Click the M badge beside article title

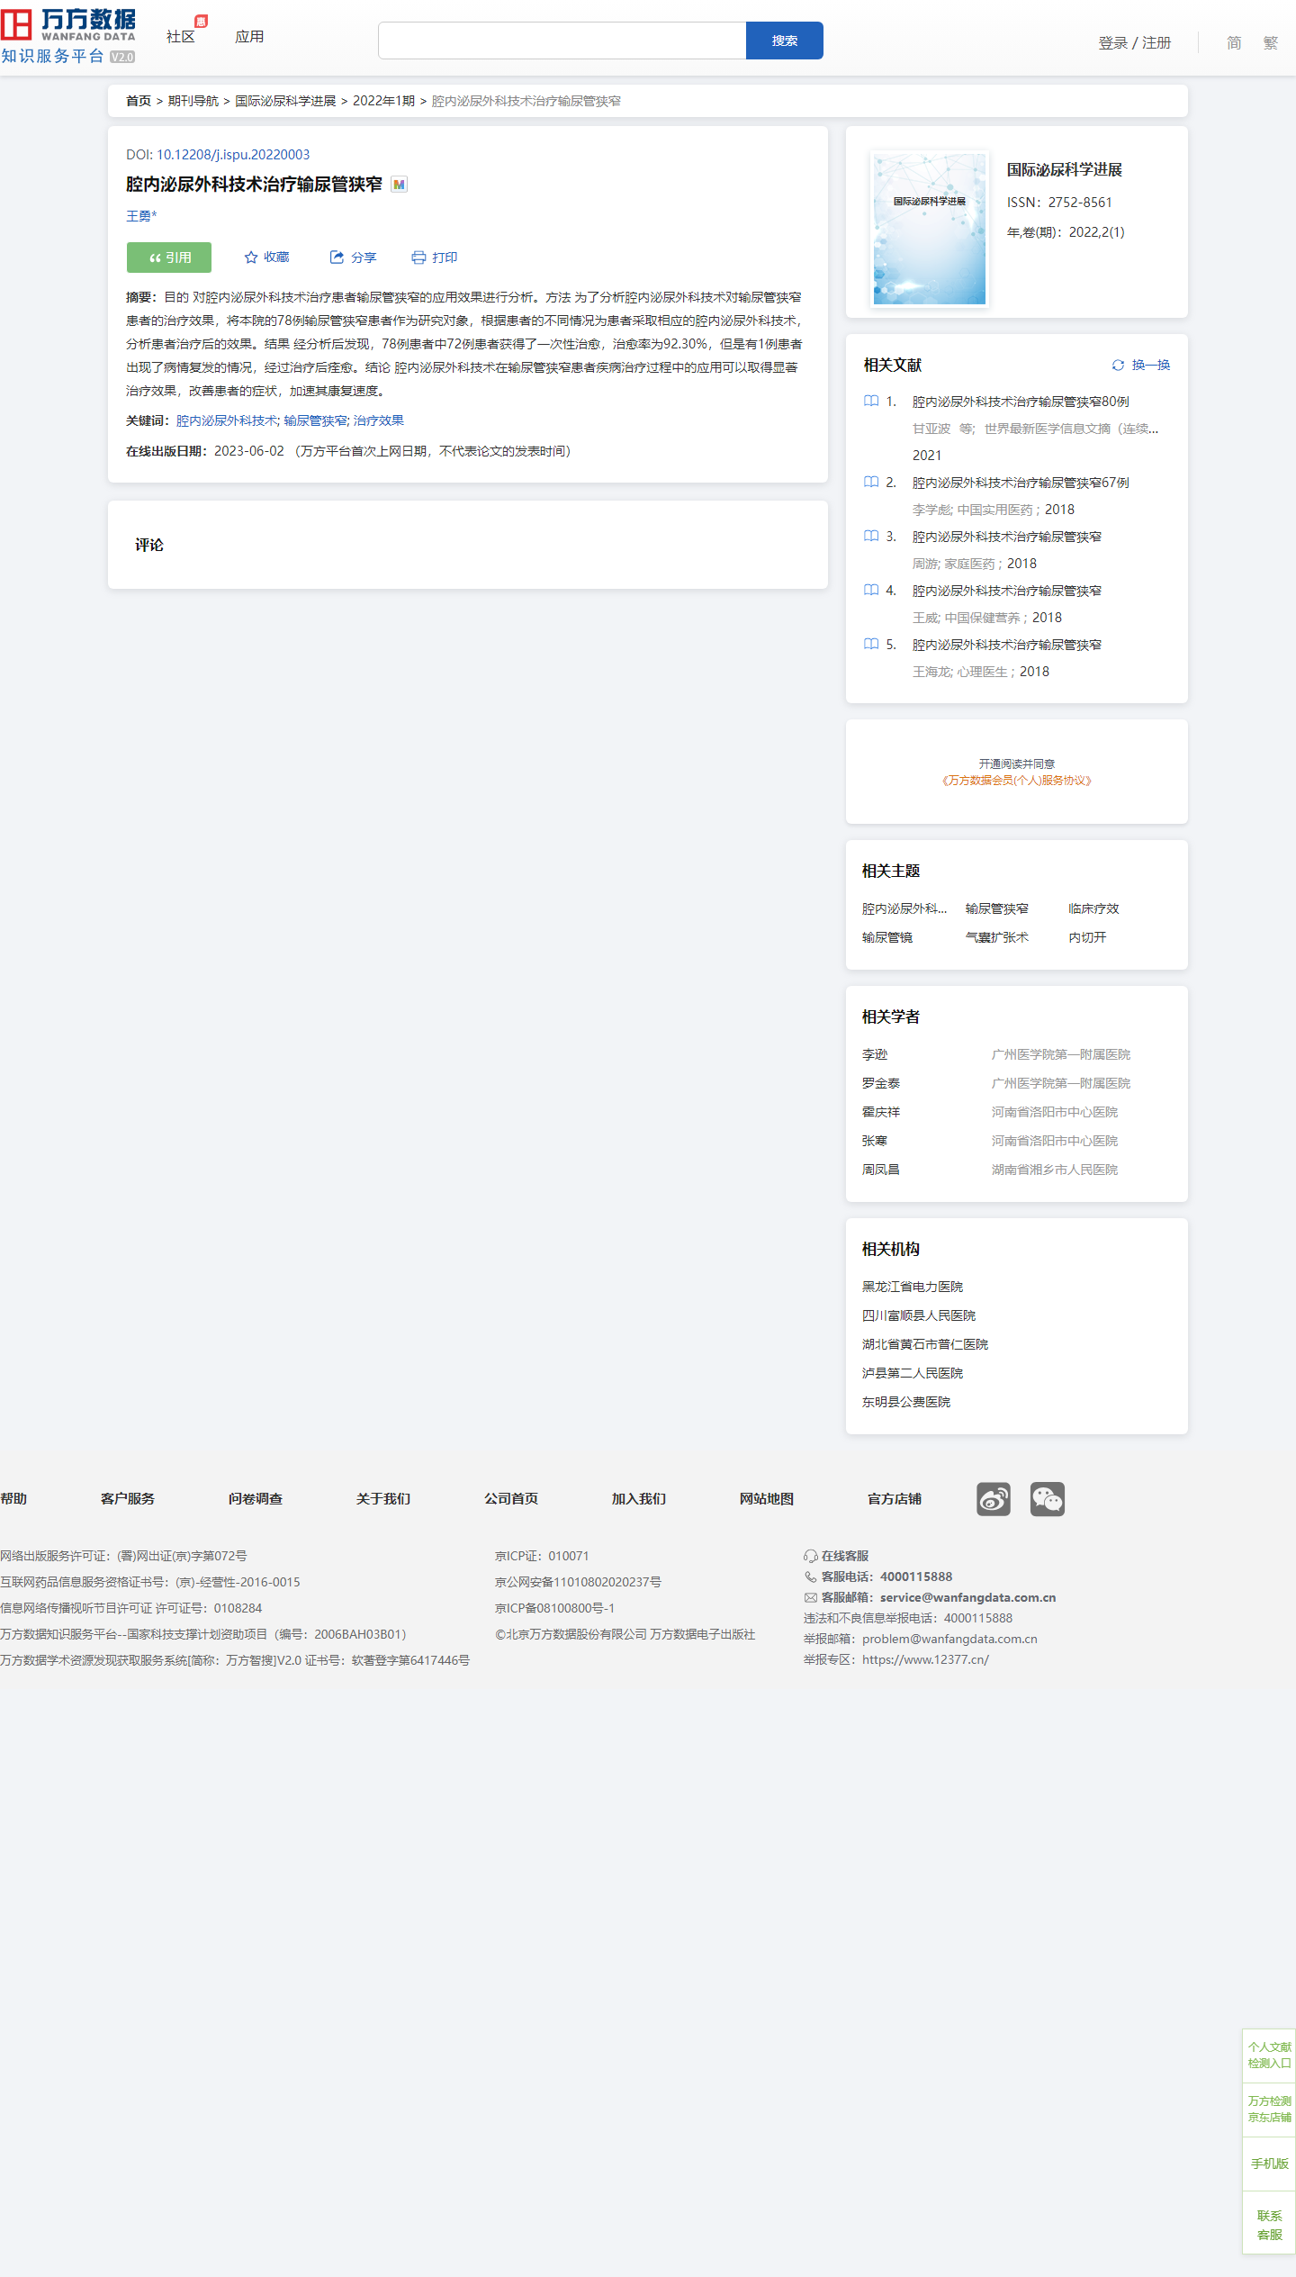[x=400, y=185]
